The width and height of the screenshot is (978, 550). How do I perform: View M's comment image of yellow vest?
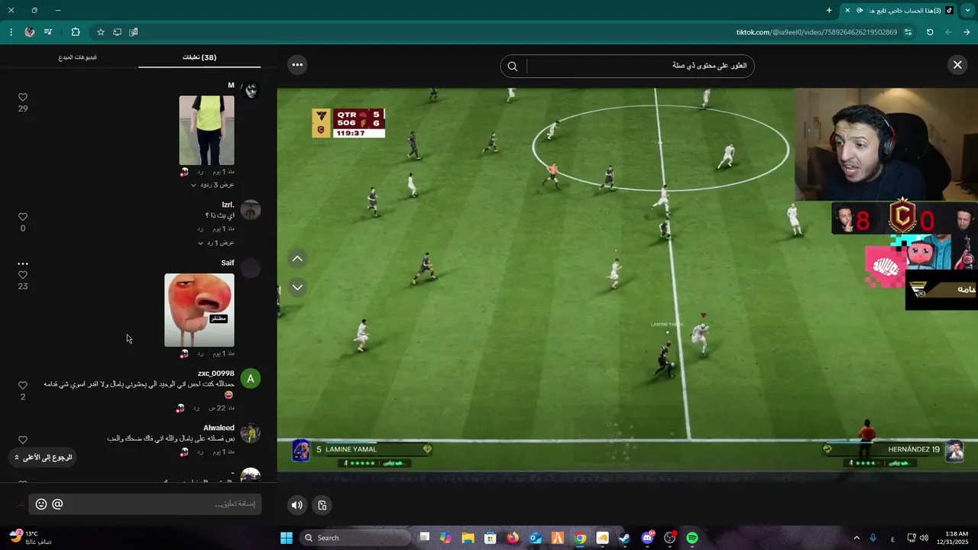[x=206, y=130]
